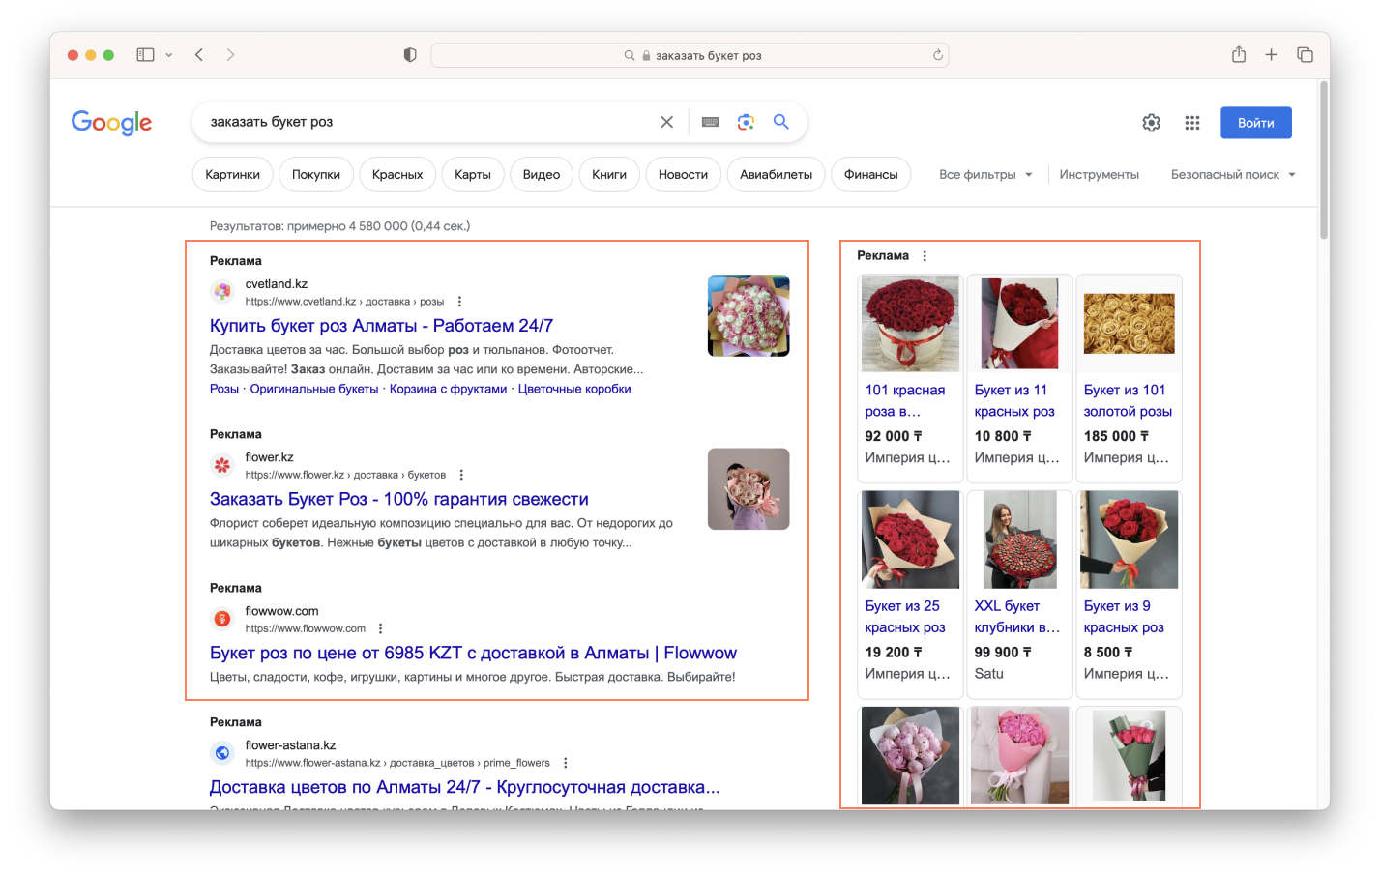
Task: Open product 101 красная роза image
Action: point(910,324)
